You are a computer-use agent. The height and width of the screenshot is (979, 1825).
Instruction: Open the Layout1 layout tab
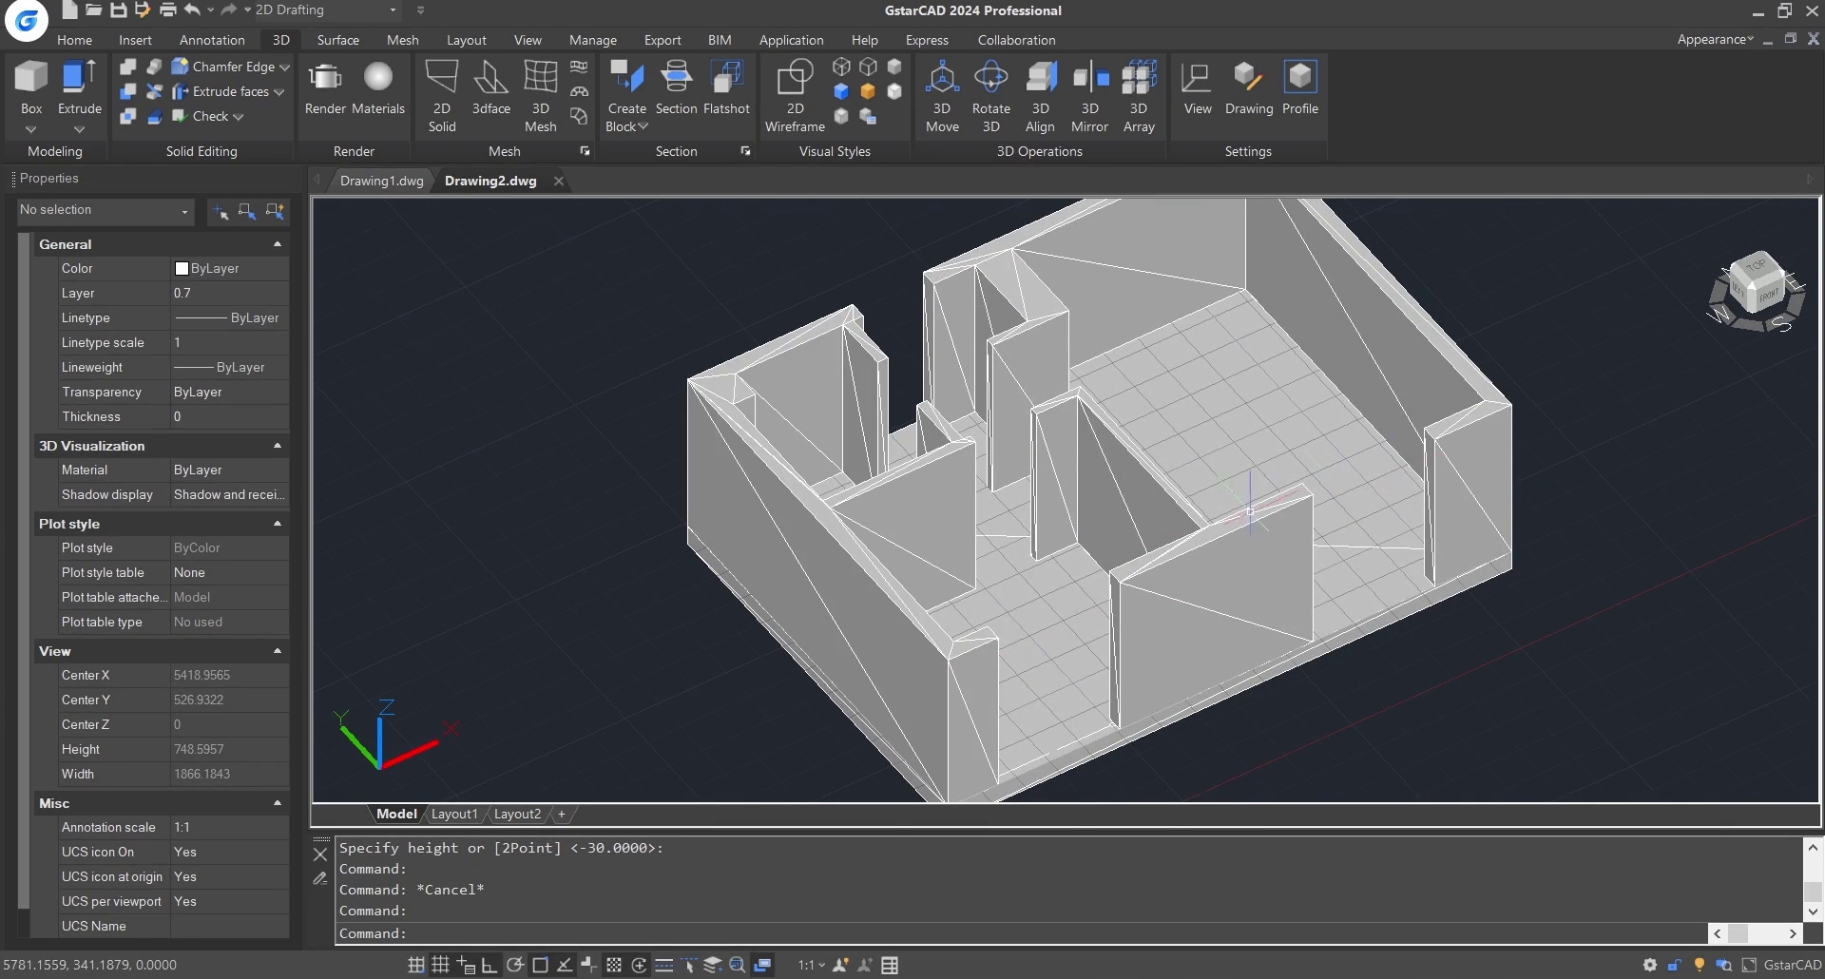pyautogui.click(x=454, y=814)
